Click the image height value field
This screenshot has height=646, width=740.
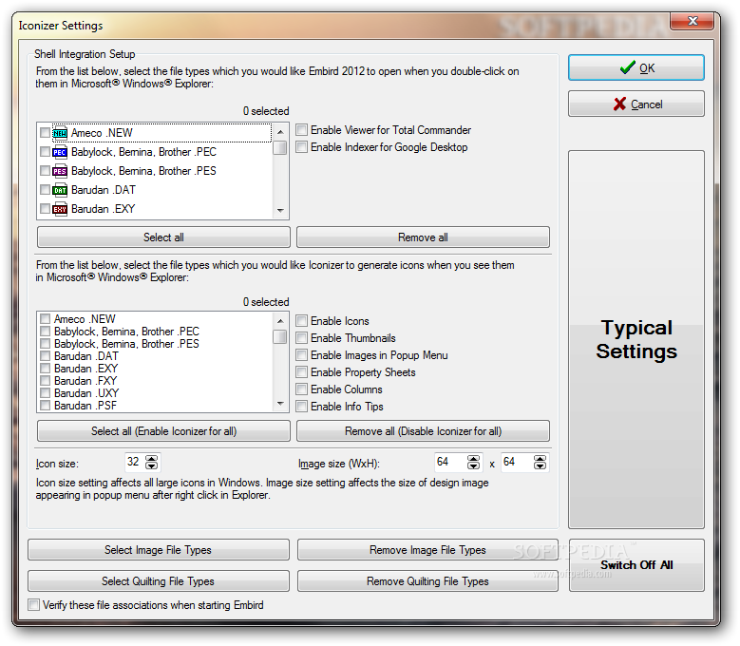point(518,462)
